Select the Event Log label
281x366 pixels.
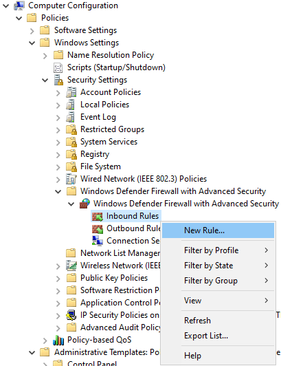(x=98, y=117)
